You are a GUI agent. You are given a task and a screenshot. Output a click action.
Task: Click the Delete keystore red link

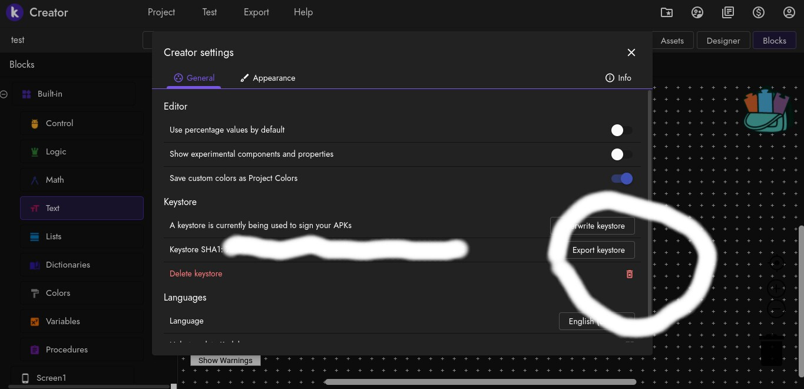(196, 273)
